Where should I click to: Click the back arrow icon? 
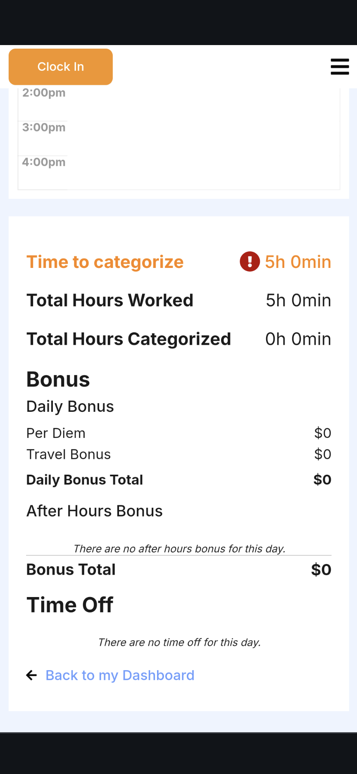pos(31,675)
